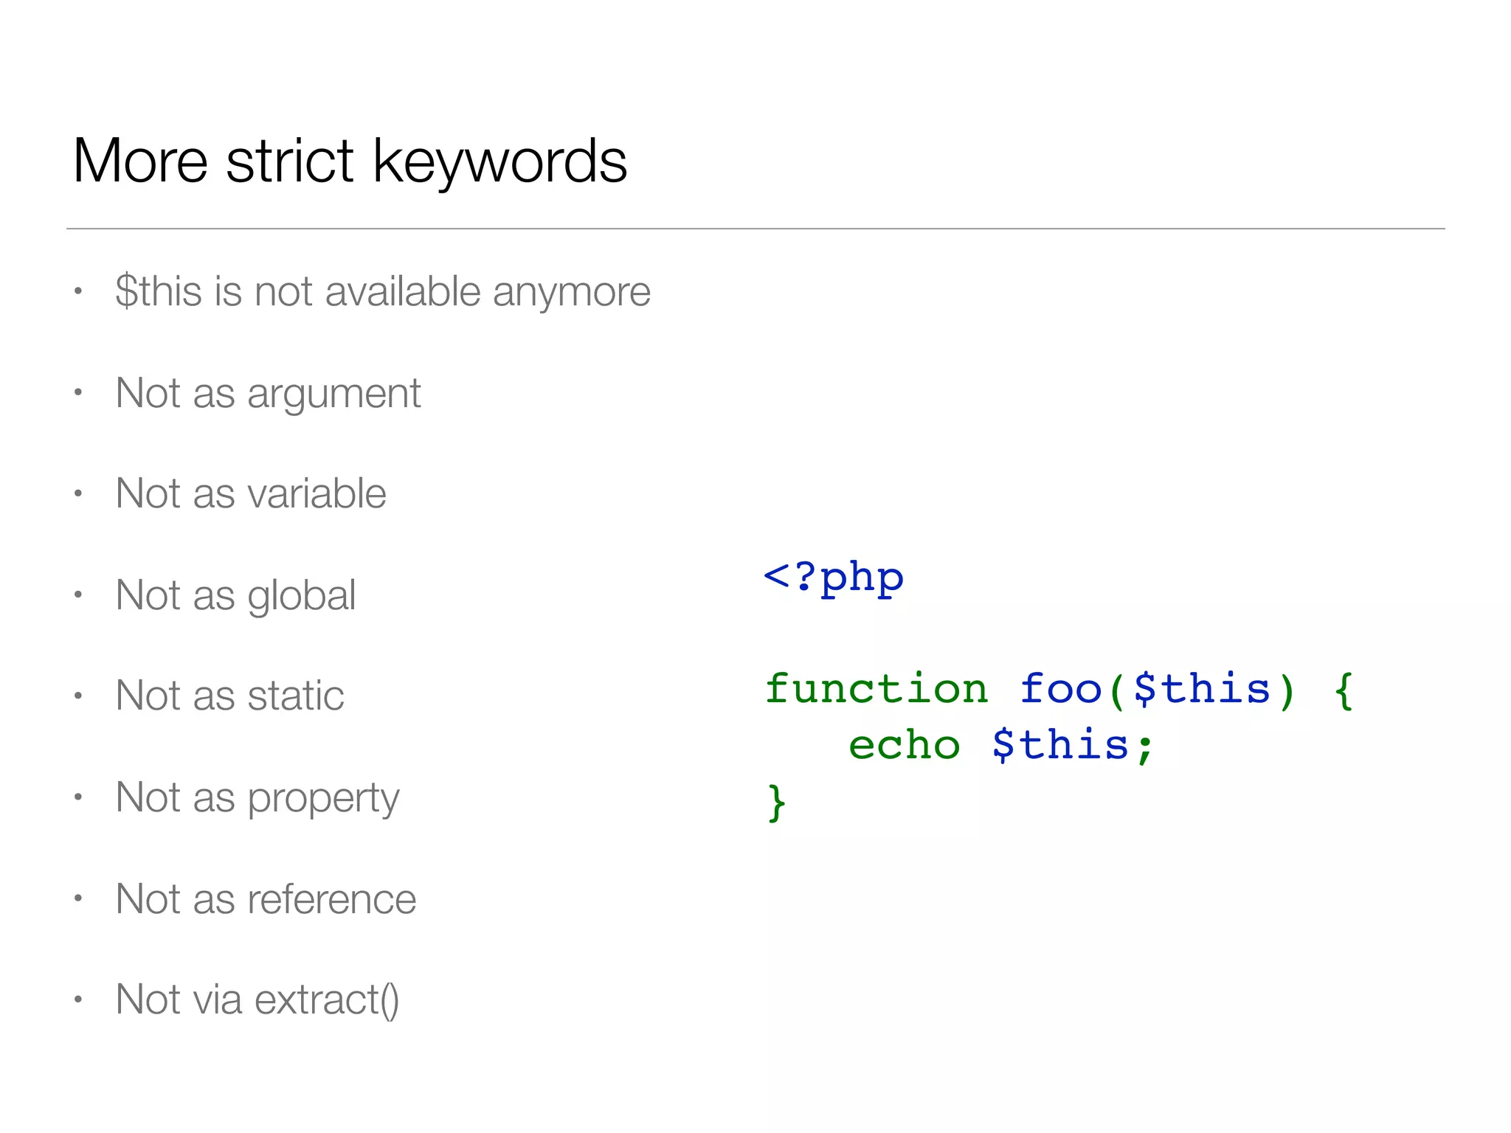Click the "<?php" opening tag
Screen dimensions: 1511x1133
pos(834,578)
